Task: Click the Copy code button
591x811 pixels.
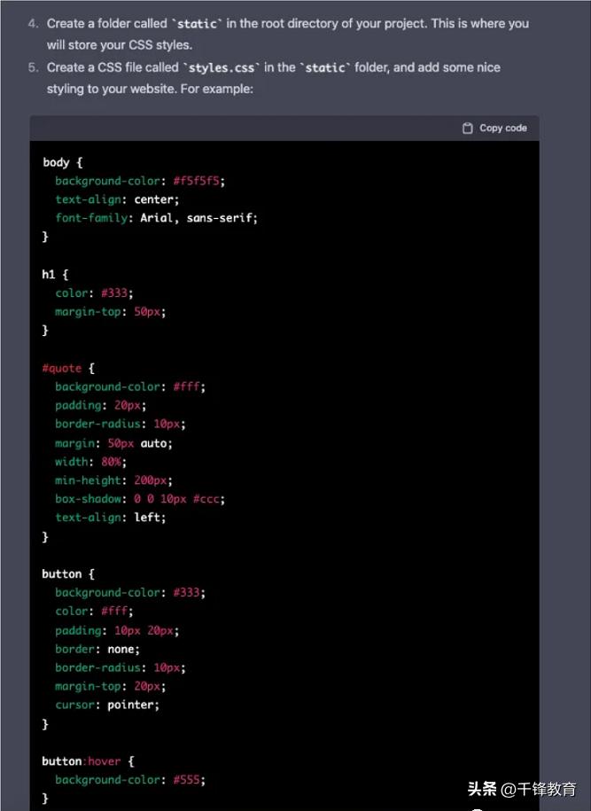Action: coord(494,128)
